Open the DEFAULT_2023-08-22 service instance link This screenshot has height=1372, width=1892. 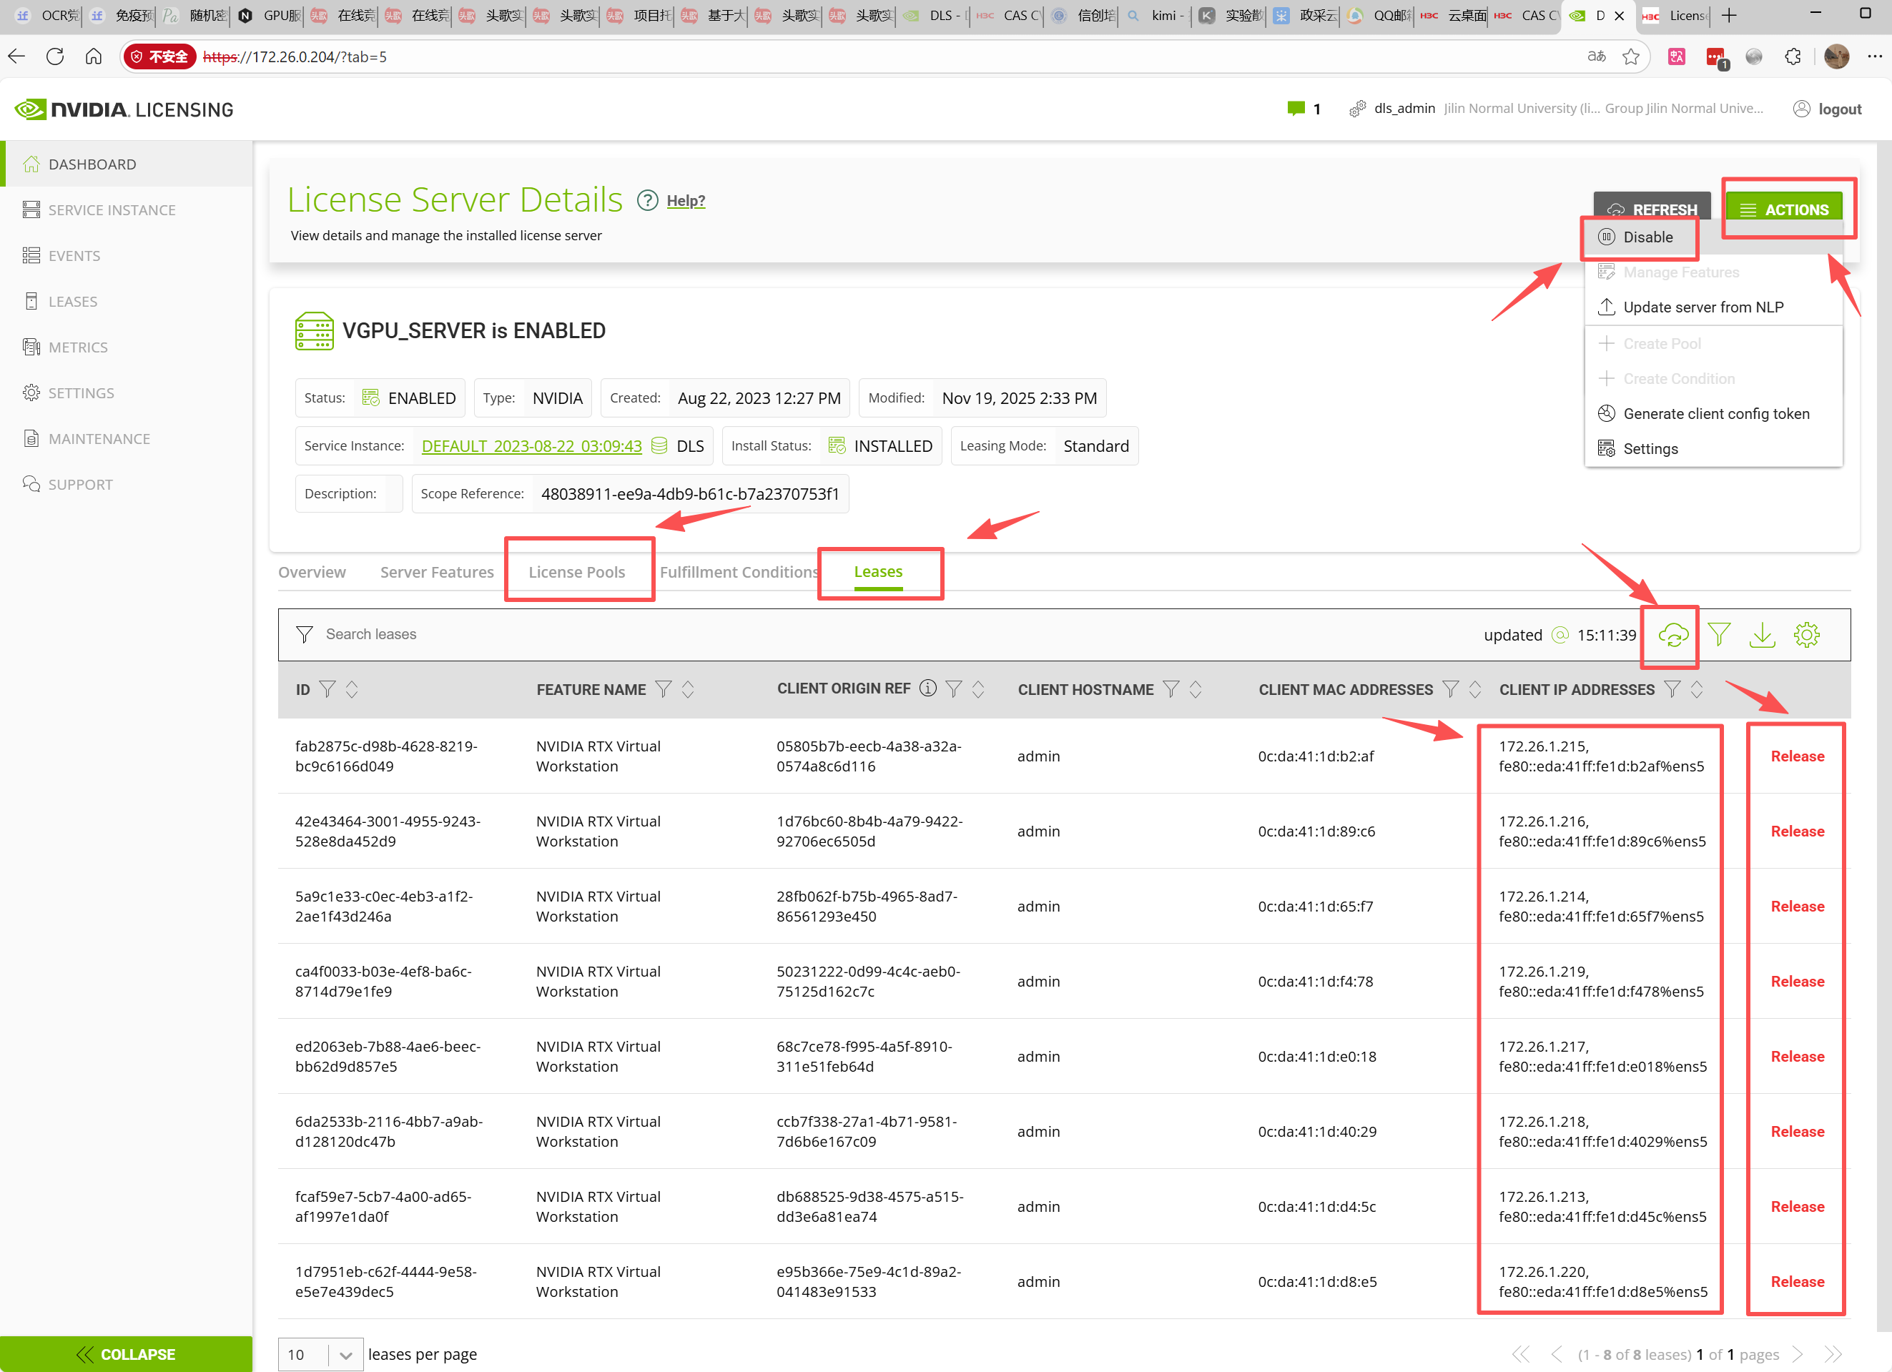pos(531,446)
